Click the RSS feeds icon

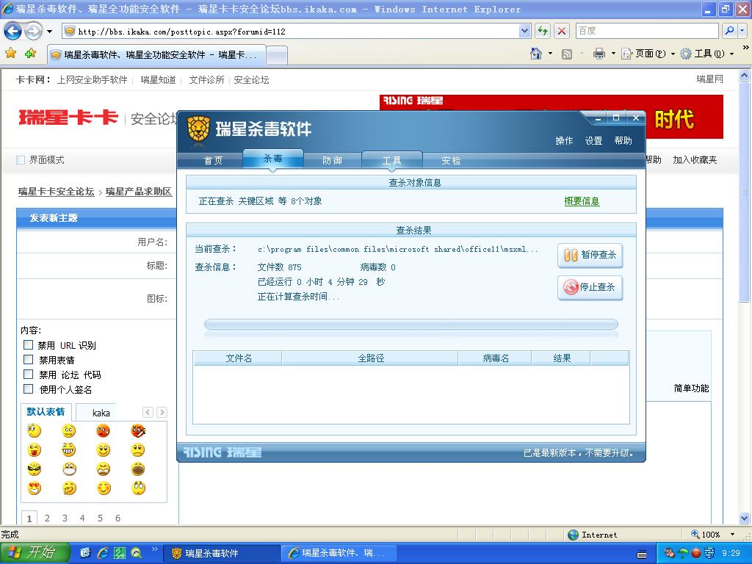(567, 54)
